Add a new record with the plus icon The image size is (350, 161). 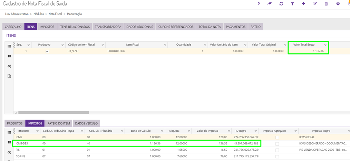pos(303,4)
